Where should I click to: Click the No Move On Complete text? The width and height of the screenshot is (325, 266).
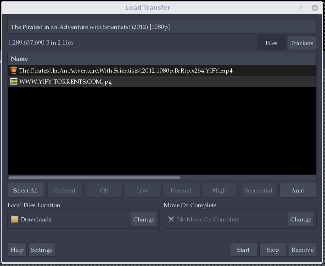(x=208, y=219)
